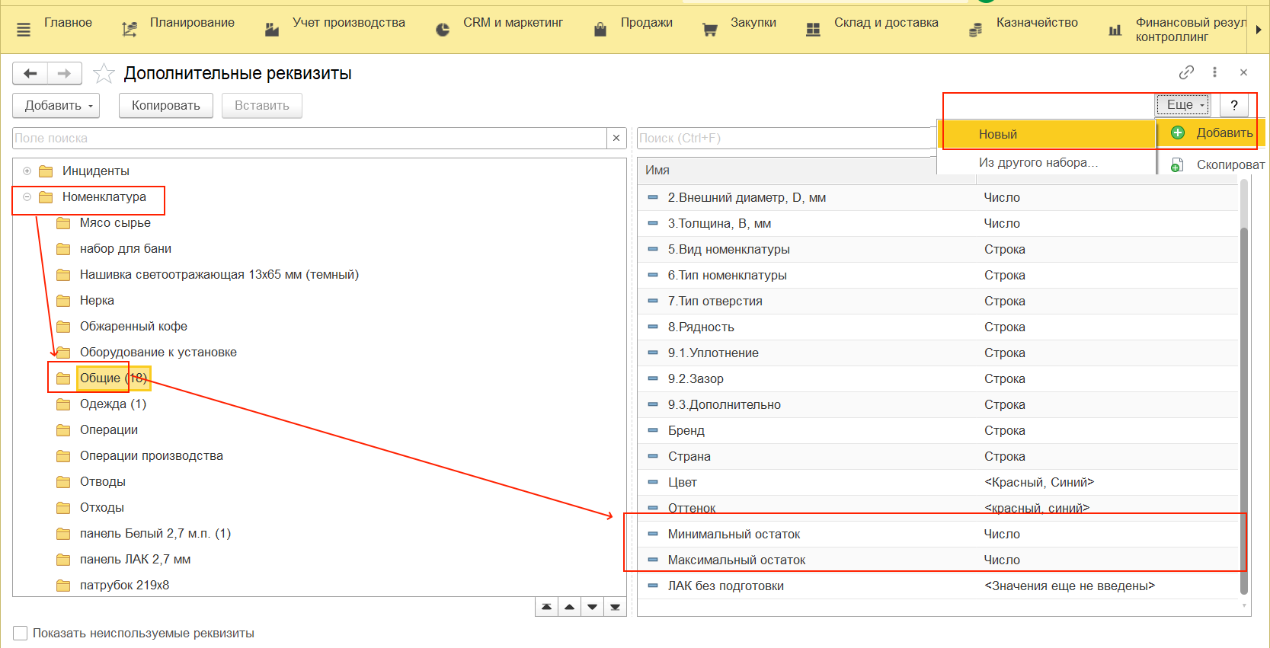The width and height of the screenshot is (1270, 648).
Task: Select the Обжаренный кофе folder
Action: click(133, 327)
